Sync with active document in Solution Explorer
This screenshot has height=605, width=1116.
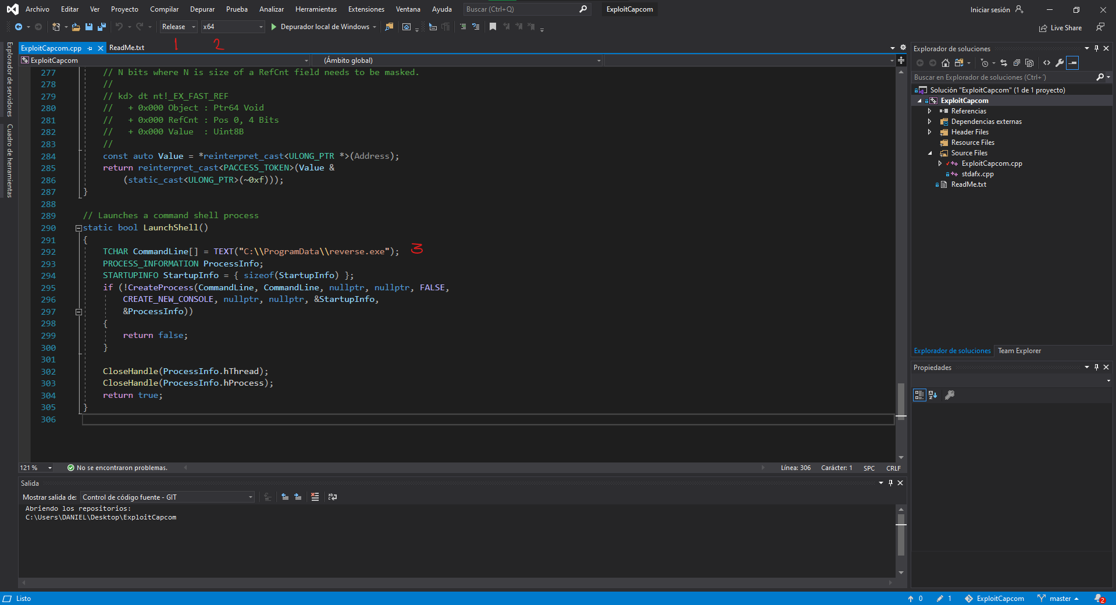[x=1004, y=63]
